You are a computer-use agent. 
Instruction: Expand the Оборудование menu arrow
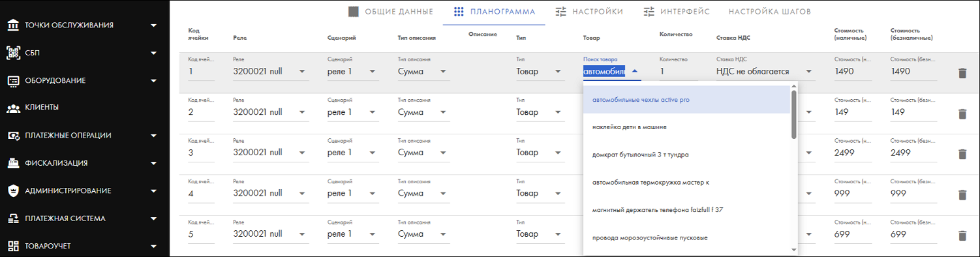pos(154,81)
